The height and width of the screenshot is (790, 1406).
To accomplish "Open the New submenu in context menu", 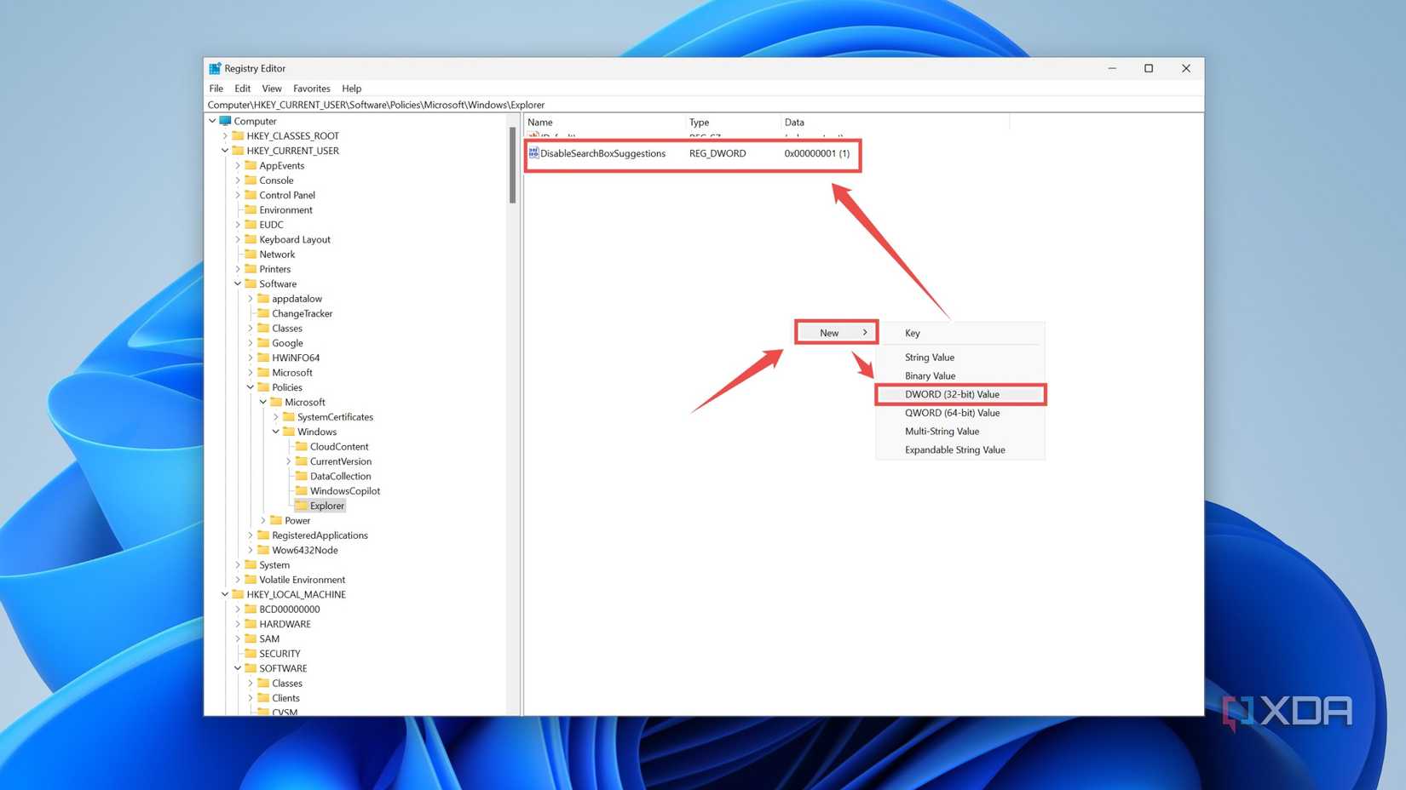I will (836, 333).
